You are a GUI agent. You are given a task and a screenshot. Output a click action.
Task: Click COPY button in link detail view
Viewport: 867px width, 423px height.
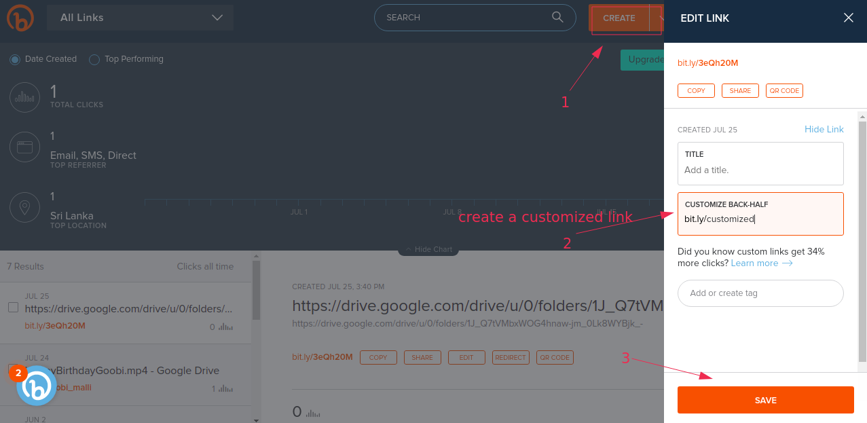378,357
